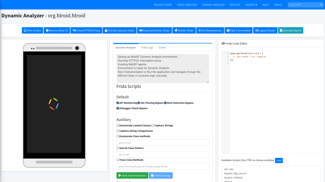The width and height of the screenshot is (325, 182).
Task: Expand the Donate menu
Action: (251, 5)
